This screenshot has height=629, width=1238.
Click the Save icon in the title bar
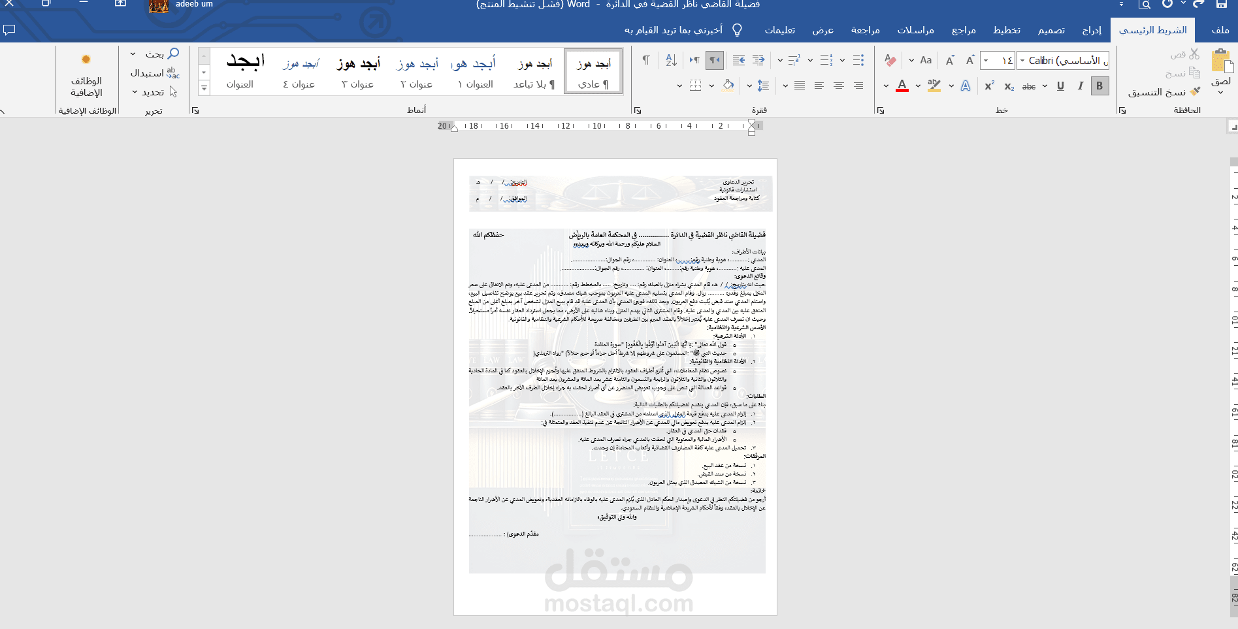click(1222, 4)
